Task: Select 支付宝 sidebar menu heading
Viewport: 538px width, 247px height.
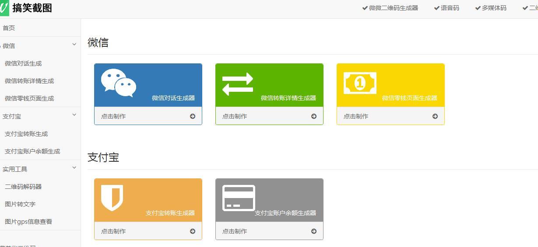Action: tap(12, 116)
